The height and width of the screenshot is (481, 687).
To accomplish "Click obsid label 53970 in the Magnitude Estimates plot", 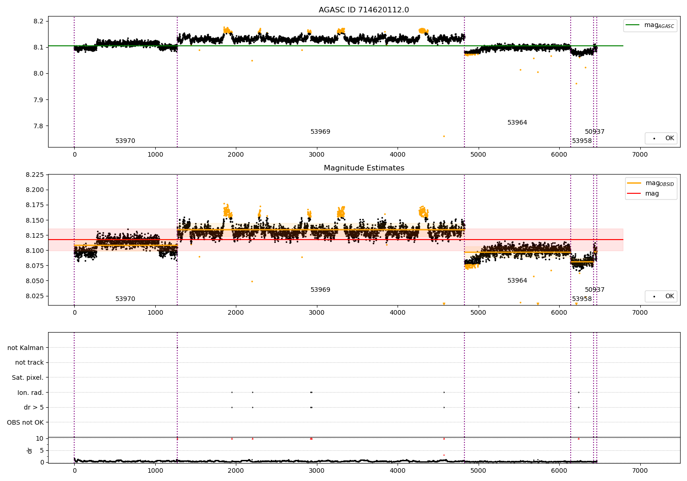I will point(125,299).
